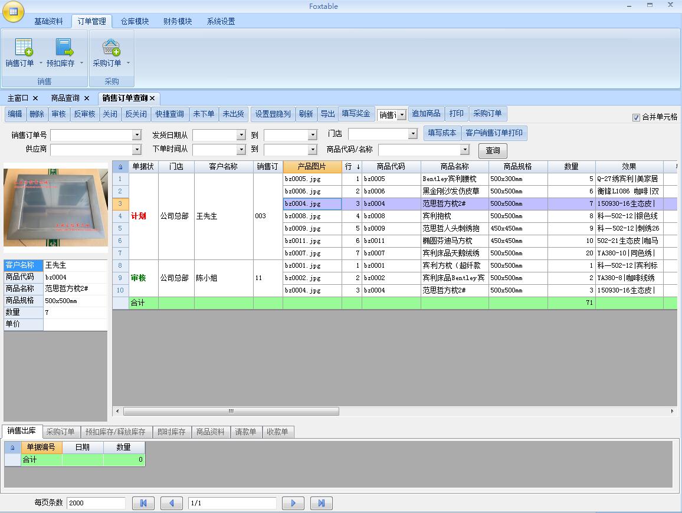Image resolution: width=682 pixels, height=513 pixels.
Task: Click the 采购订单 basket icon
Action: pyautogui.click(x=111, y=48)
